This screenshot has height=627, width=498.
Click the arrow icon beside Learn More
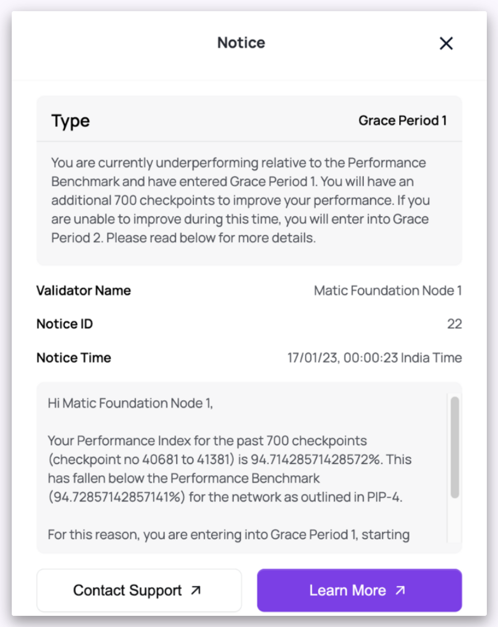coord(400,590)
